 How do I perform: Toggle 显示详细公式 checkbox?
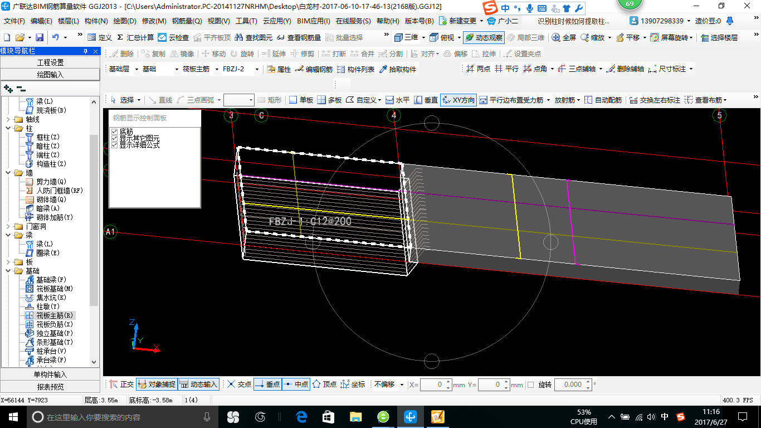coord(114,145)
